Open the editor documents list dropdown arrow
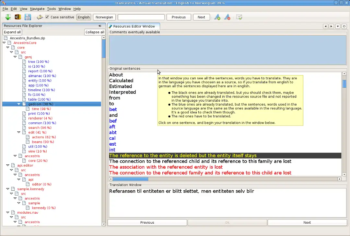 [x=338, y=26]
